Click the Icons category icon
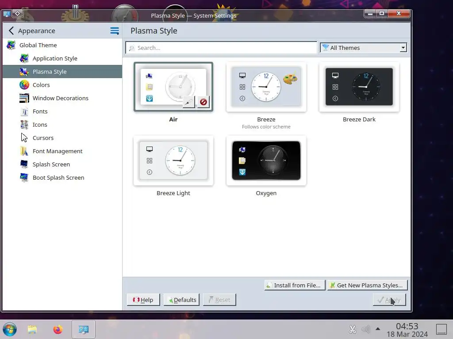Screen dimensions: 453x339 pyautogui.click(x=24, y=124)
